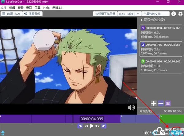Open the mp4 - MP4 format dropdown
The image size is (184, 136).
(129, 14)
